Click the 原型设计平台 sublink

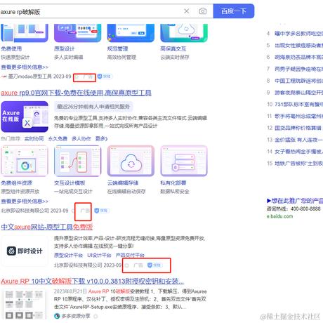coord(68,256)
